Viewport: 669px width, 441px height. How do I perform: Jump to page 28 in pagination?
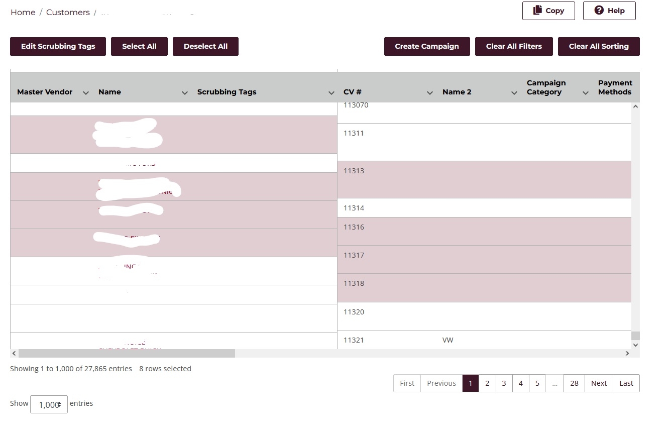pos(574,383)
